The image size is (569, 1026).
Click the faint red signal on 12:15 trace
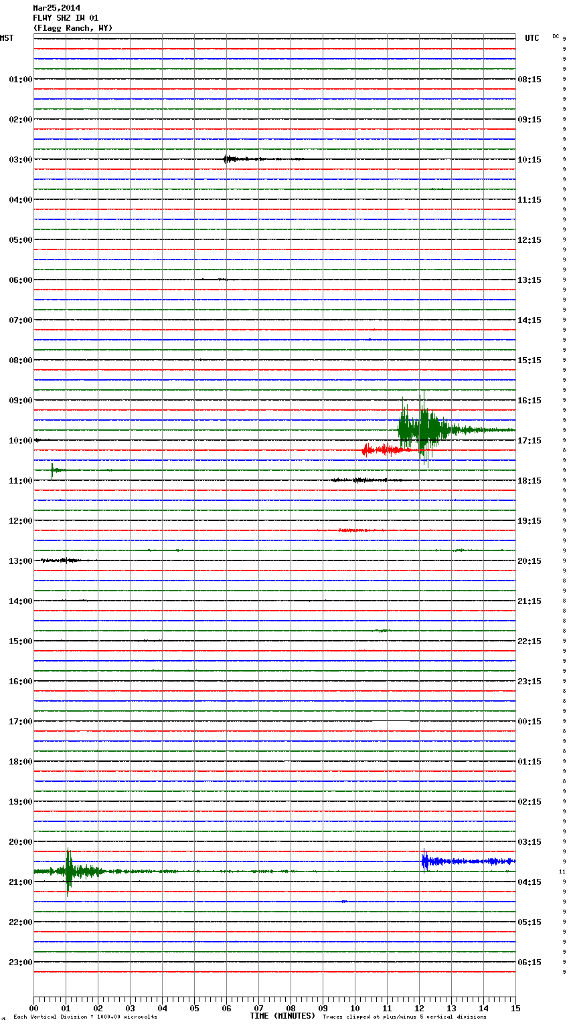pos(358,530)
